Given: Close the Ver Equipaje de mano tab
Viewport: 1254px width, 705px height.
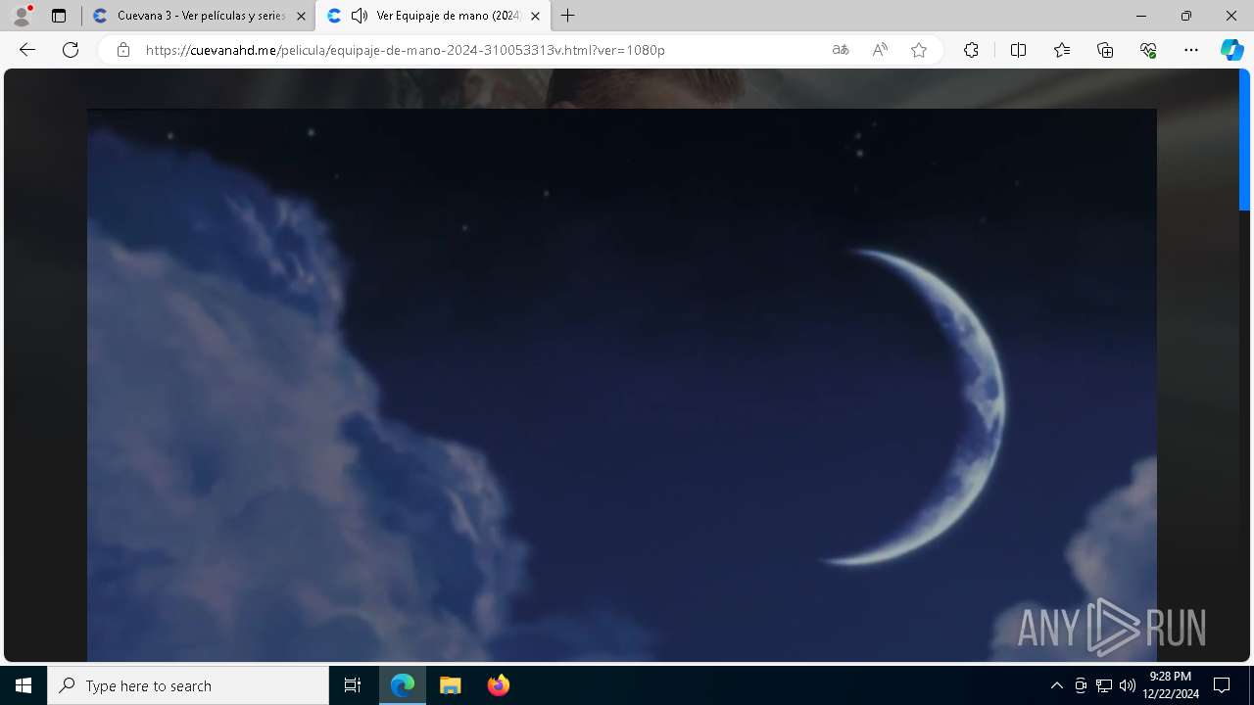Looking at the screenshot, I should [535, 16].
